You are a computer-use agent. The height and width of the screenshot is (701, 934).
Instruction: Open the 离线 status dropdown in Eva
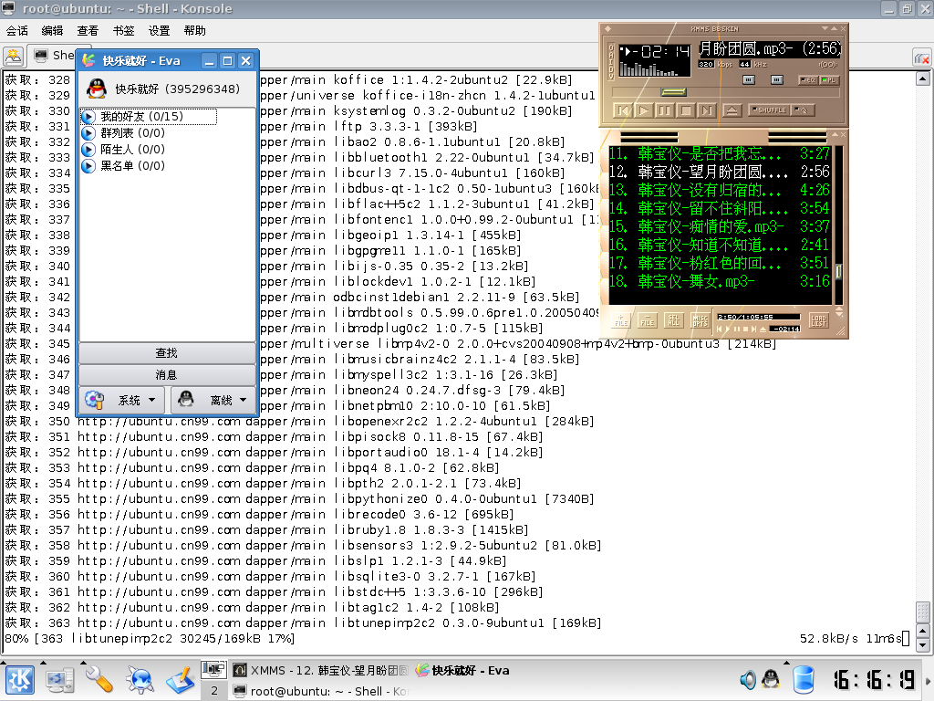pyautogui.click(x=213, y=400)
